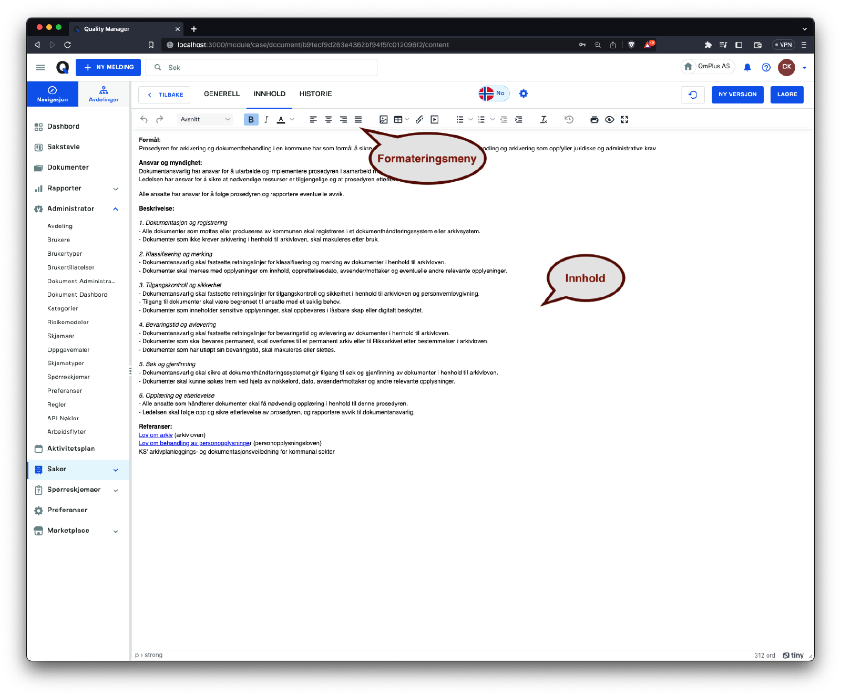Screen dimensions: 841x696
Task: Click the insert image icon
Action: [x=384, y=120]
